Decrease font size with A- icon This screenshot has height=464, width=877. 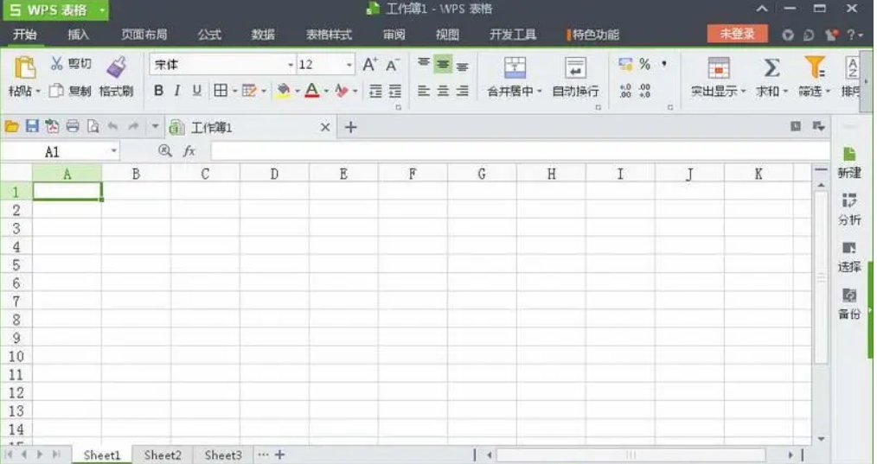point(393,65)
